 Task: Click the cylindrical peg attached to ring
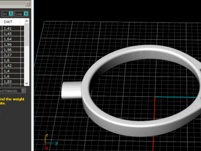click(x=72, y=90)
